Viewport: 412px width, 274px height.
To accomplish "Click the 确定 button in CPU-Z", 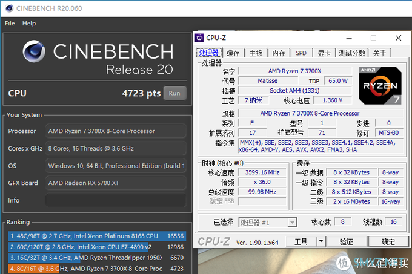I will click(x=388, y=241).
